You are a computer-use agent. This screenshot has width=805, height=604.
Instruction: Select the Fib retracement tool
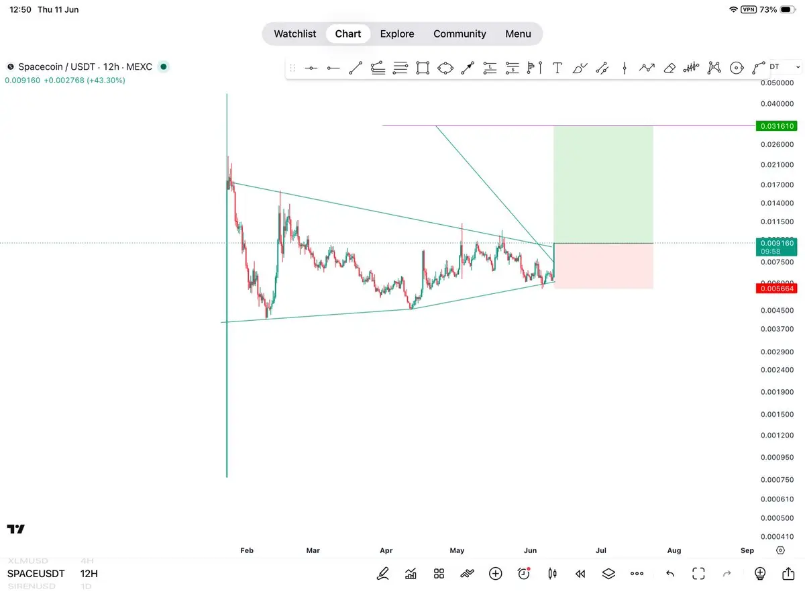pyautogui.click(x=378, y=68)
